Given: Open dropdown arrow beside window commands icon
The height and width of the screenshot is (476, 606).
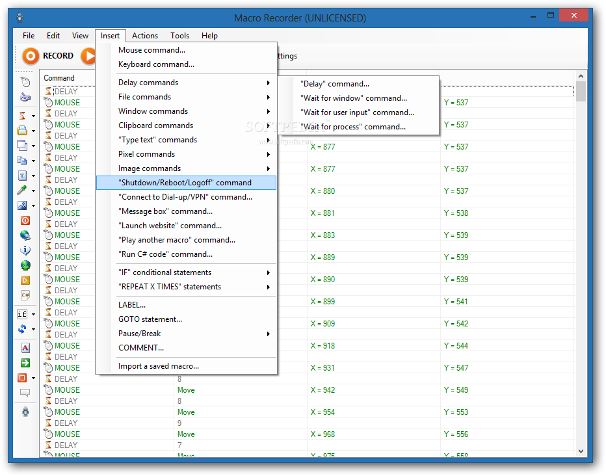Looking at the screenshot, I should click(33, 146).
